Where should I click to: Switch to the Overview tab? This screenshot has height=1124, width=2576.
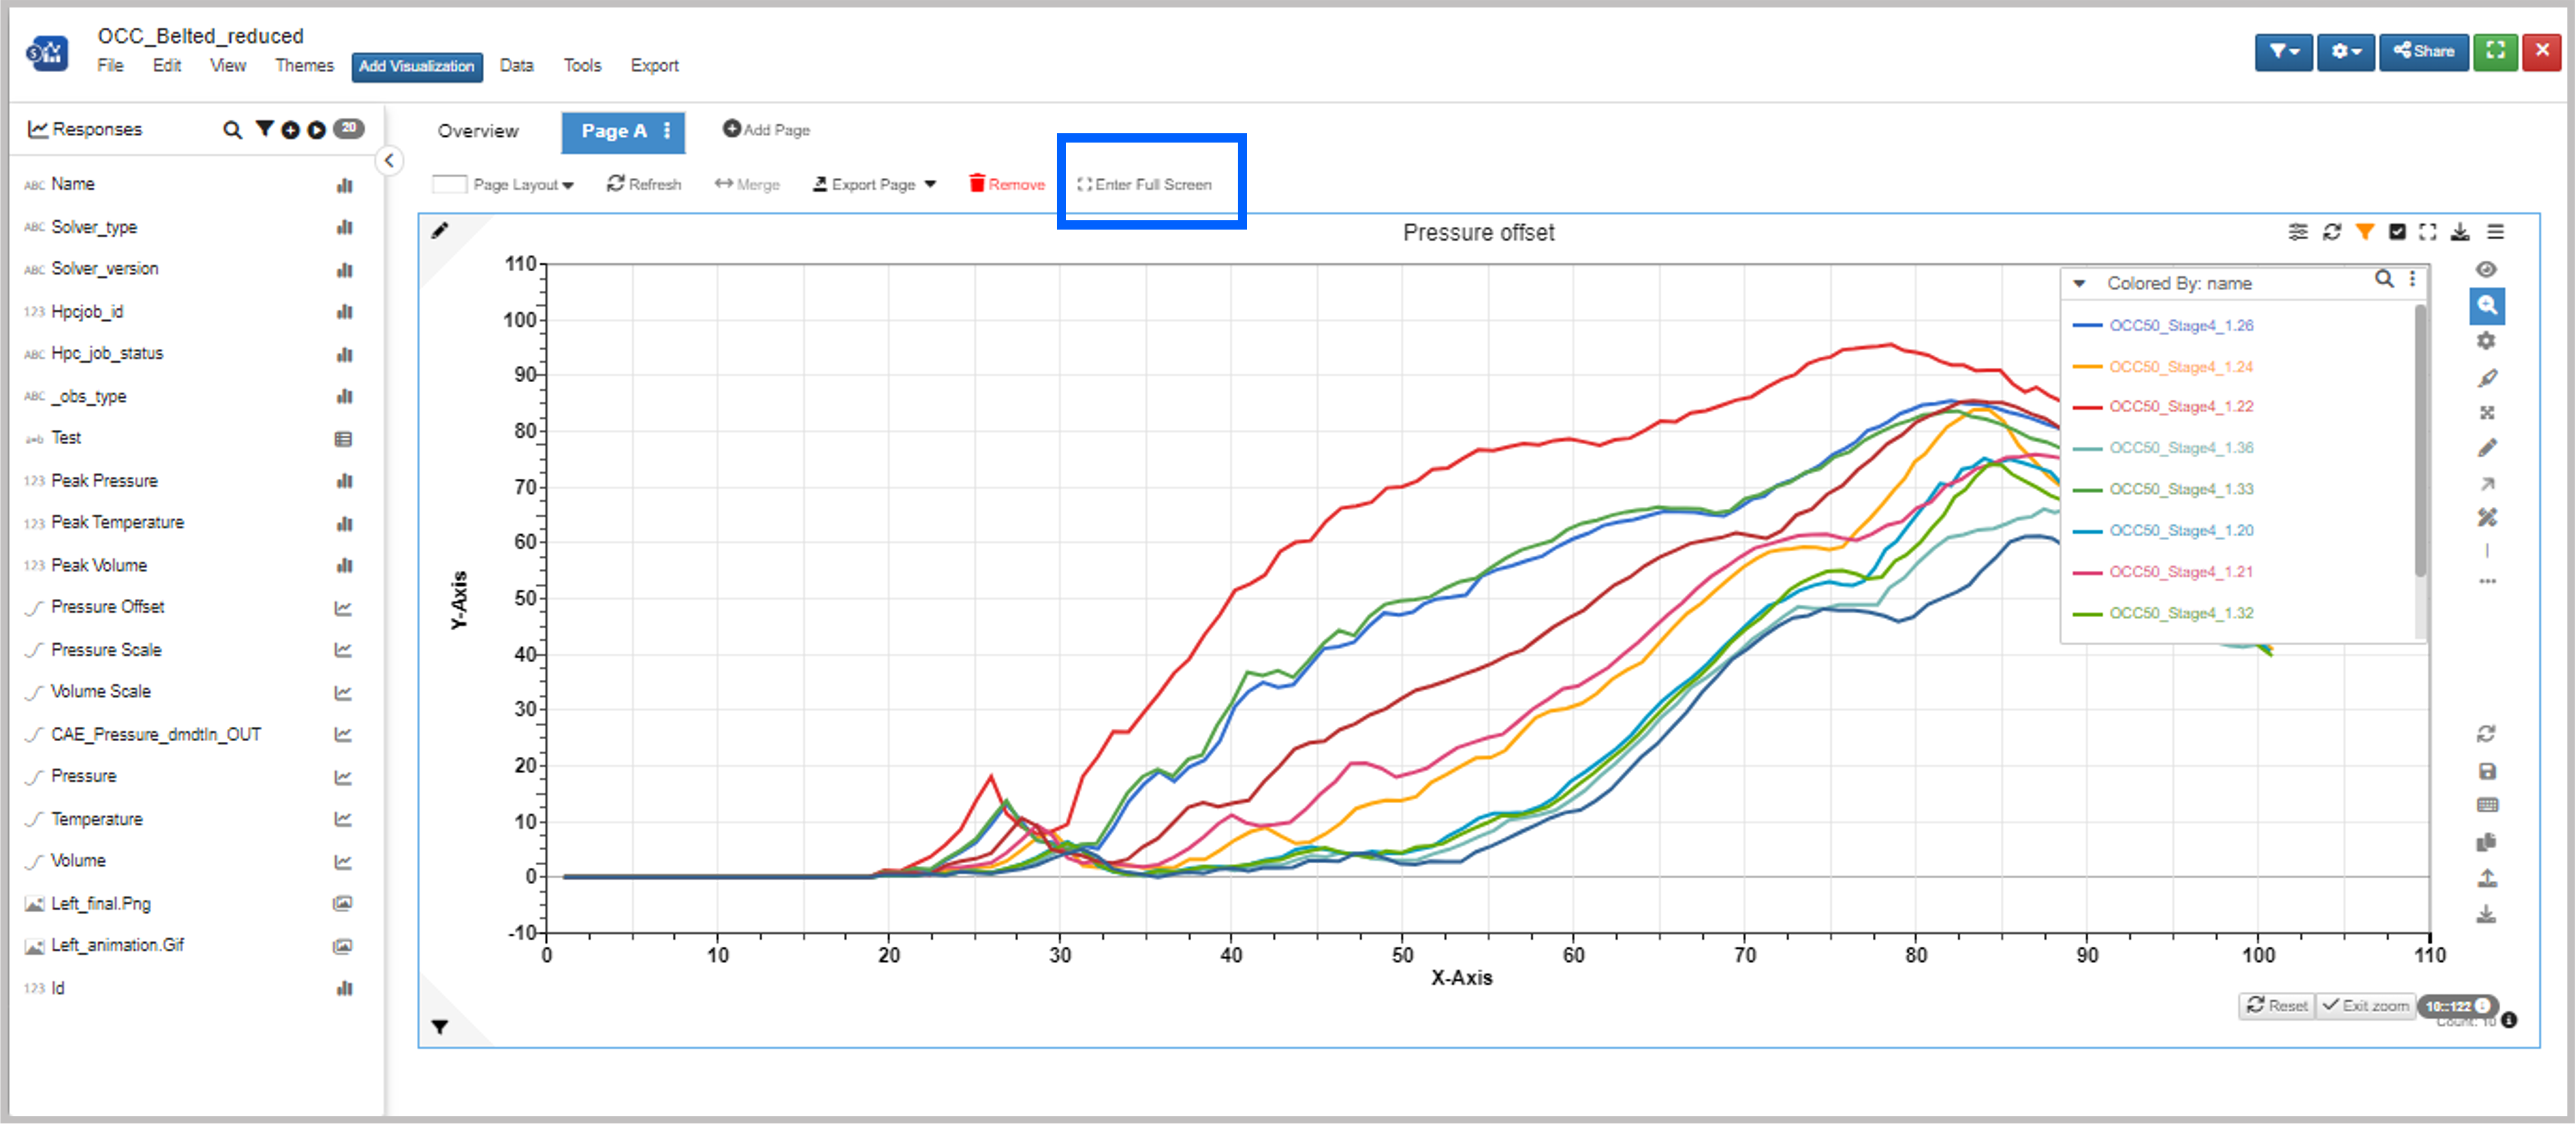[478, 131]
